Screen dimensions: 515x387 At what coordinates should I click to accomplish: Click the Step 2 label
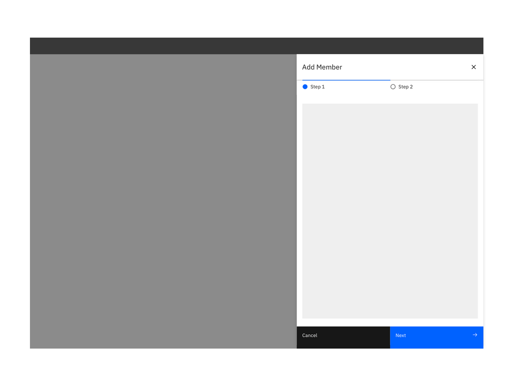point(405,87)
